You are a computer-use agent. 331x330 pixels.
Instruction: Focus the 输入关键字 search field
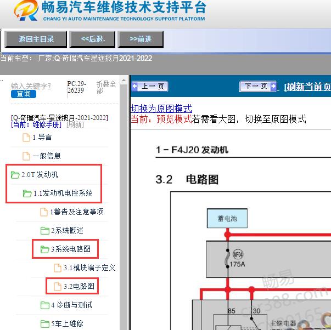click(x=31, y=86)
